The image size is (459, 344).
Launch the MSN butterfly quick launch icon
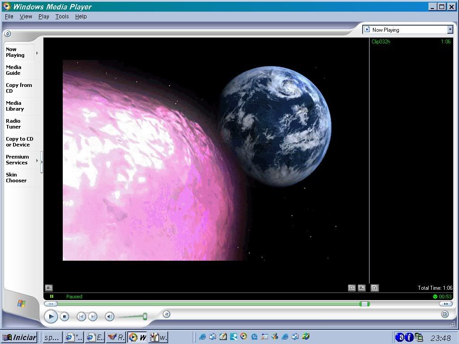(x=275, y=337)
